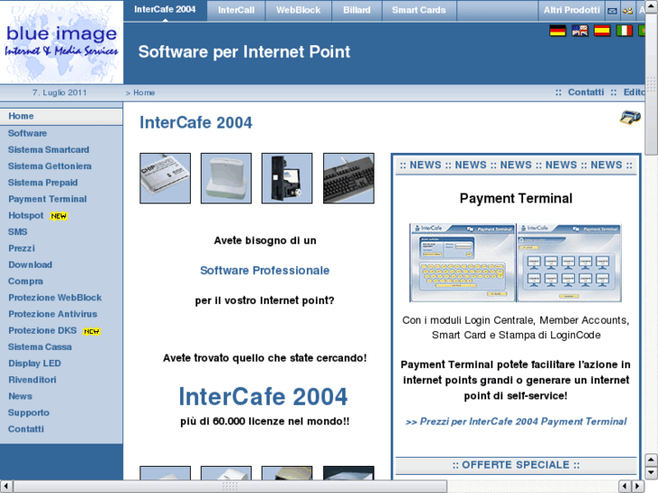Click the horizontal scrollbar far-left arrow

point(6,487)
